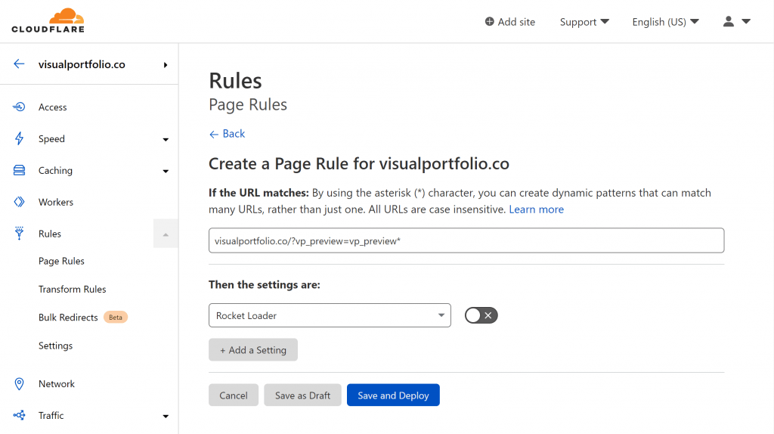Toggle the Rocket Loader switch
The image size is (774, 434).
pyautogui.click(x=481, y=315)
